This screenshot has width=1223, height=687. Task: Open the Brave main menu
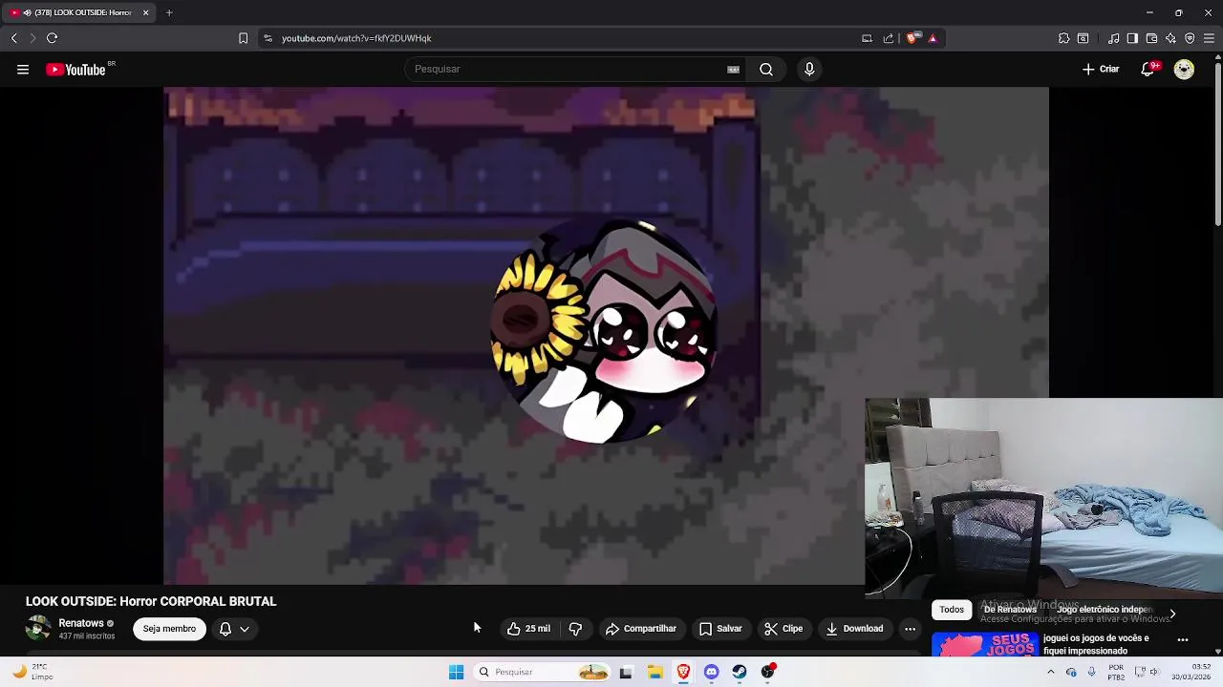[1209, 38]
